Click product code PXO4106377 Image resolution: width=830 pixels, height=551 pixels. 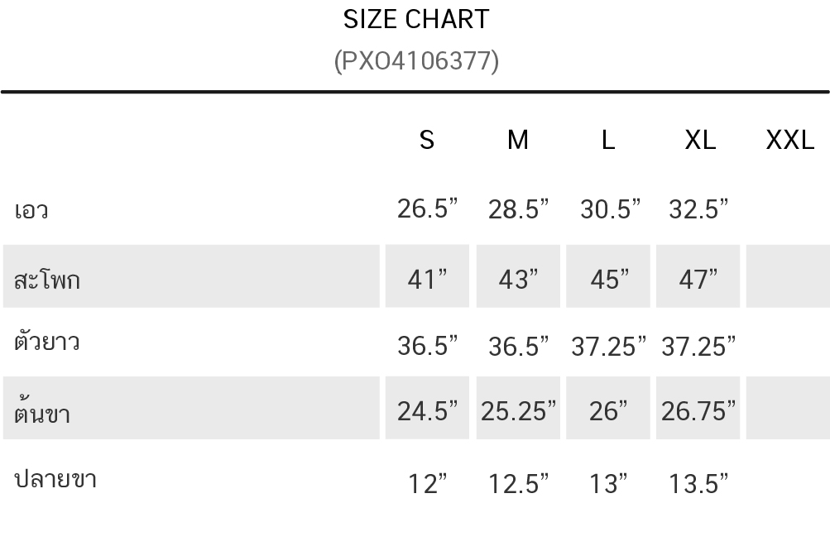tap(416, 60)
